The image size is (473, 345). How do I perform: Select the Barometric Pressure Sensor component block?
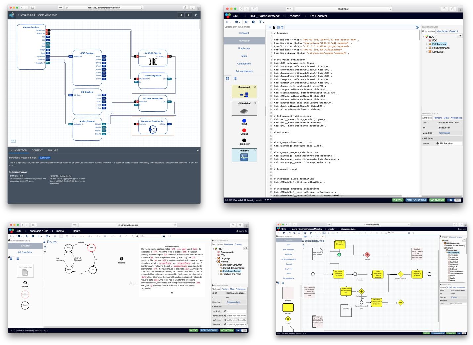152,126
